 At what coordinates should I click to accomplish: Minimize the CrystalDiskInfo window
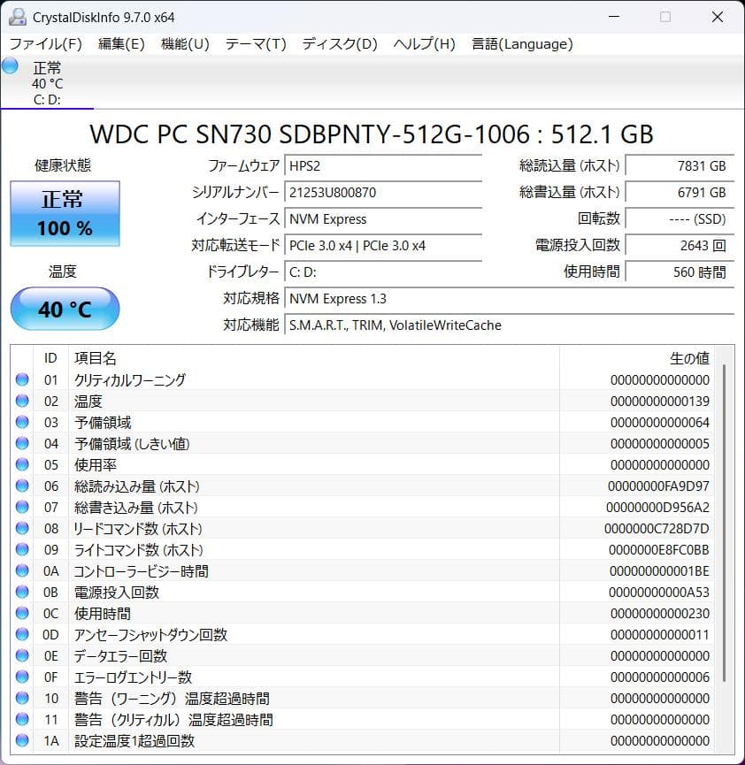point(614,17)
